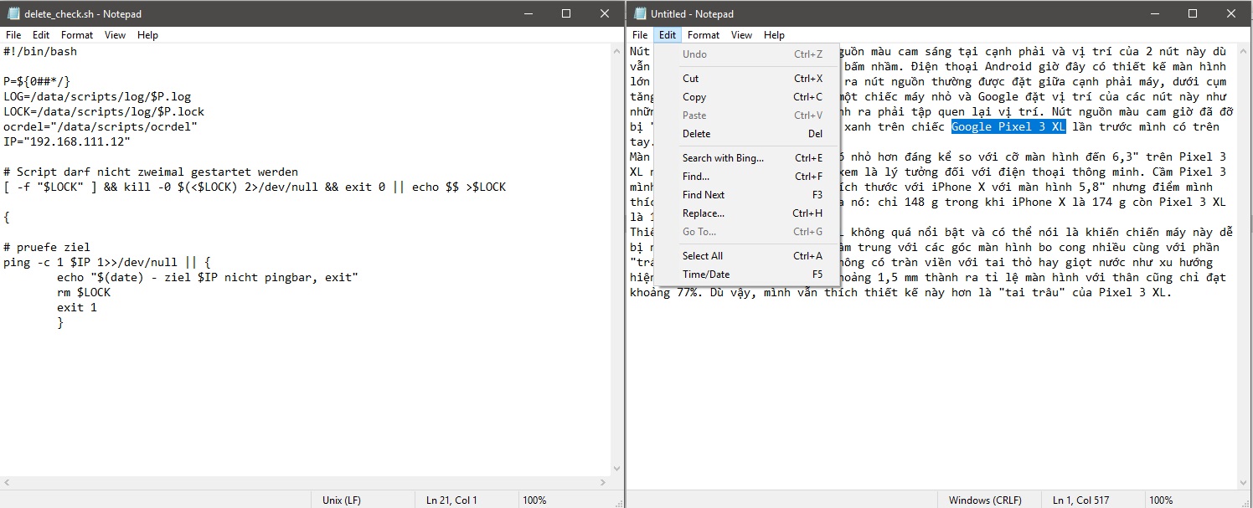
Task: Open View menu in Untitled Notepad
Action: (x=741, y=35)
